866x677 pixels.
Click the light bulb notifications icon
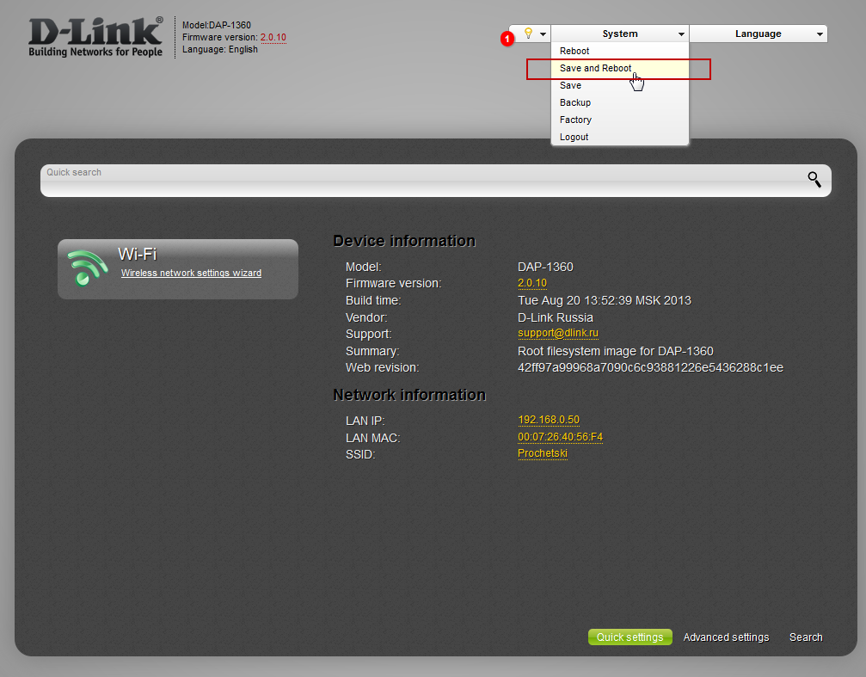(528, 34)
